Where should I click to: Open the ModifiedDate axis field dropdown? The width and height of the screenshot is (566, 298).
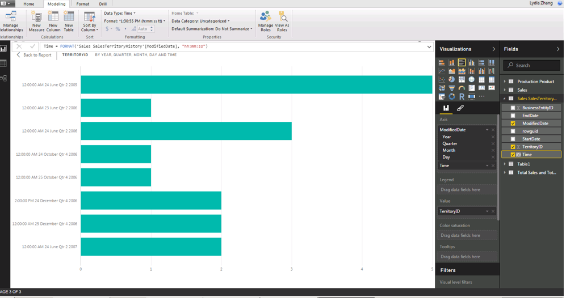pos(487,130)
